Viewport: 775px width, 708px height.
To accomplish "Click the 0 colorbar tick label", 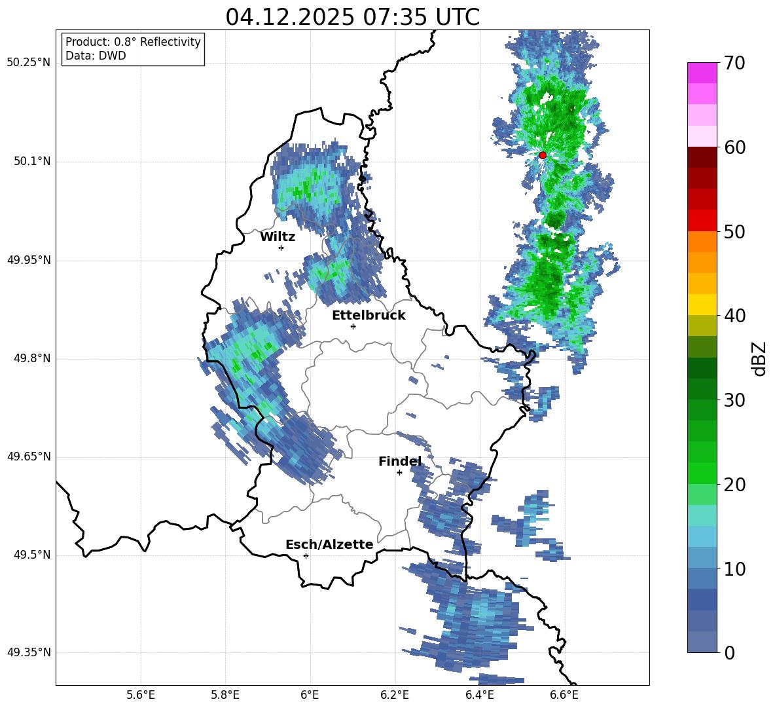I will pyautogui.click(x=729, y=653).
